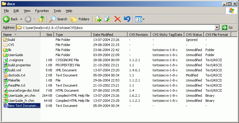Click the Forward navigation arrow icon
This screenshot has width=239, height=123.
pyautogui.click(x=28, y=19)
